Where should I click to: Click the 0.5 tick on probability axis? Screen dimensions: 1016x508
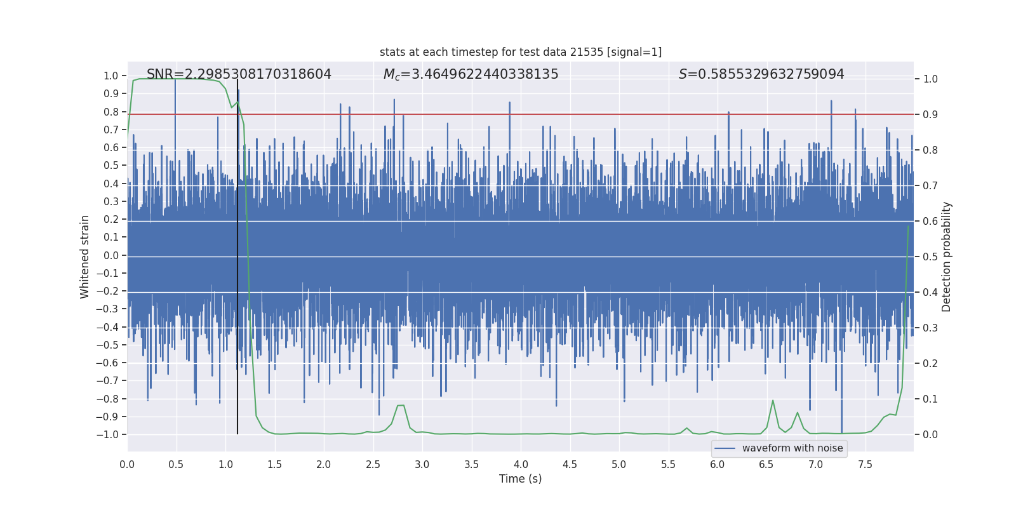930,257
